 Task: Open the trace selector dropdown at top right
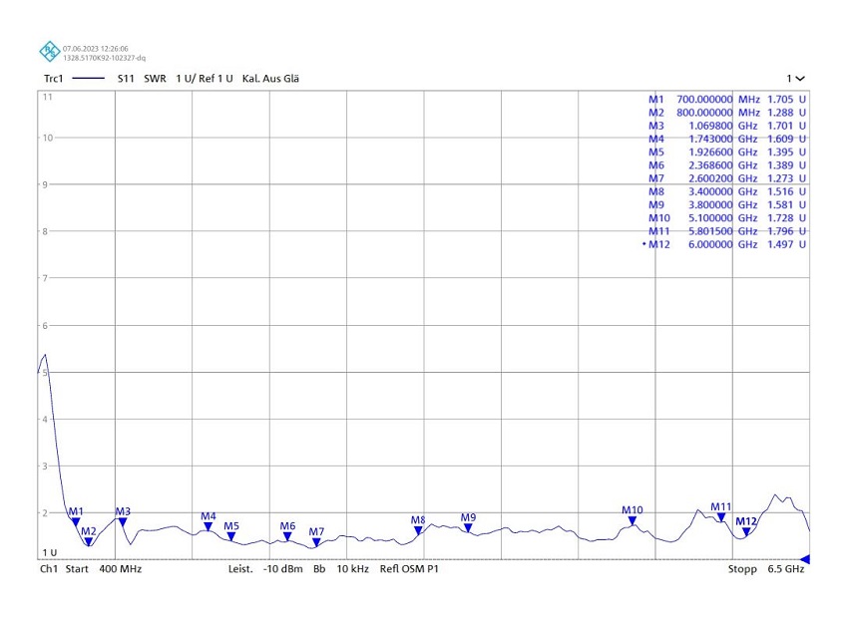pyautogui.click(x=796, y=77)
